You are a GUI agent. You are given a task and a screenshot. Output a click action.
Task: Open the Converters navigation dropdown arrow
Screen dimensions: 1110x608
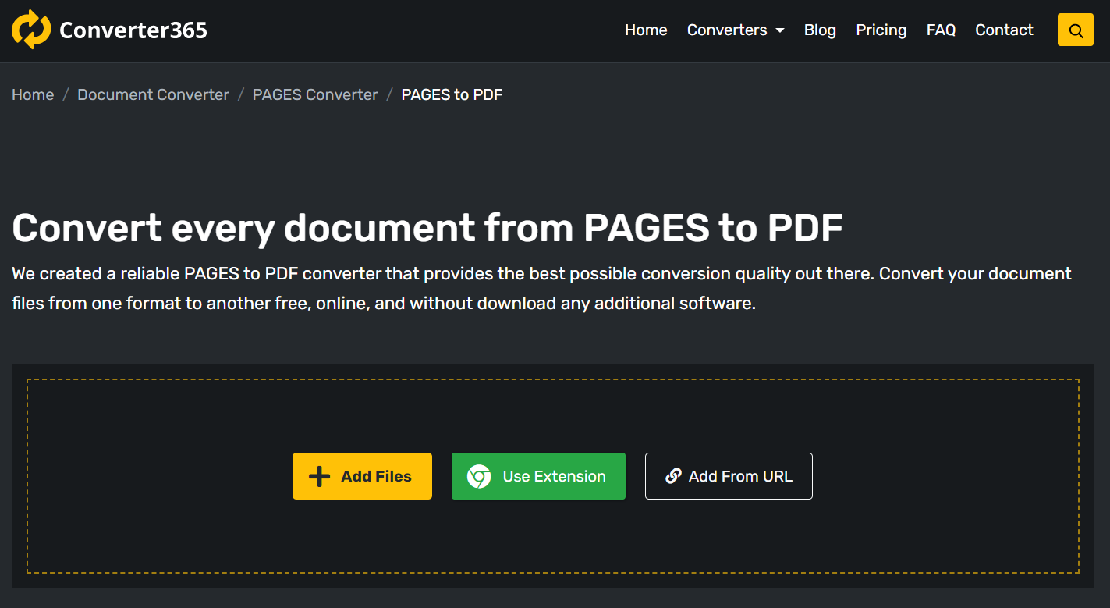point(781,30)
